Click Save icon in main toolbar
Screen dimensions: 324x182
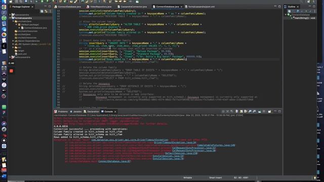(x=16, y=2)
